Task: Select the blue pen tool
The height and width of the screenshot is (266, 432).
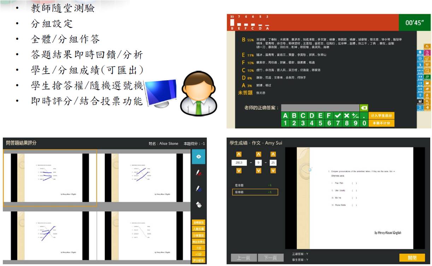Action: coord(198,189)
